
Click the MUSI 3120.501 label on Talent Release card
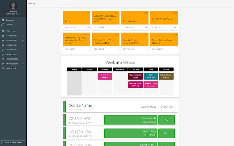(158, 49)
